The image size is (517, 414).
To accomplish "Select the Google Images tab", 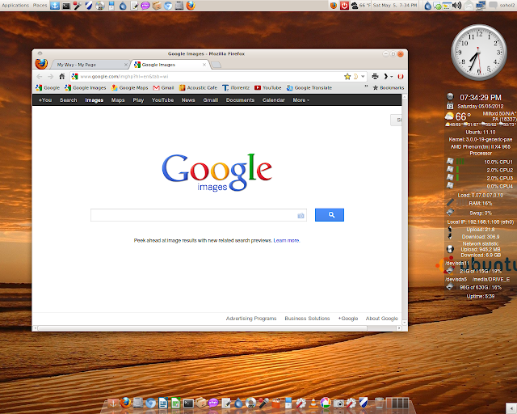I will click(169, 65).
